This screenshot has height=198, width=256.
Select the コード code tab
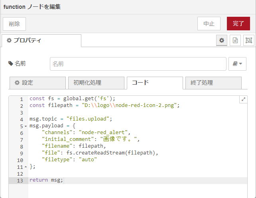[155, 83]
